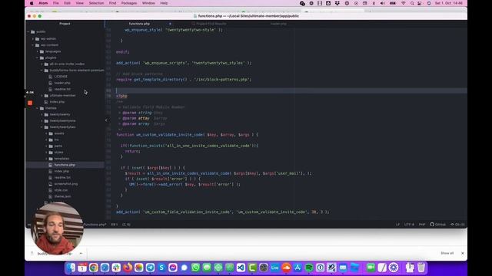492x276 pixels.
Task: Click the folder icon of themes
Action: click(42, 108)
